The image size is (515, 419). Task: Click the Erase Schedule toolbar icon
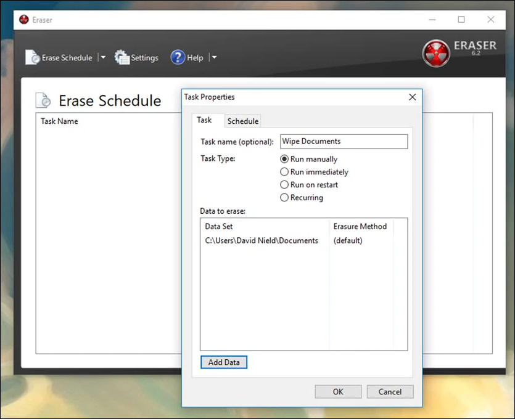point(32,57)
